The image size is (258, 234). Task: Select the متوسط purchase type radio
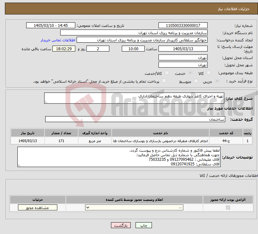pos(196,81)
